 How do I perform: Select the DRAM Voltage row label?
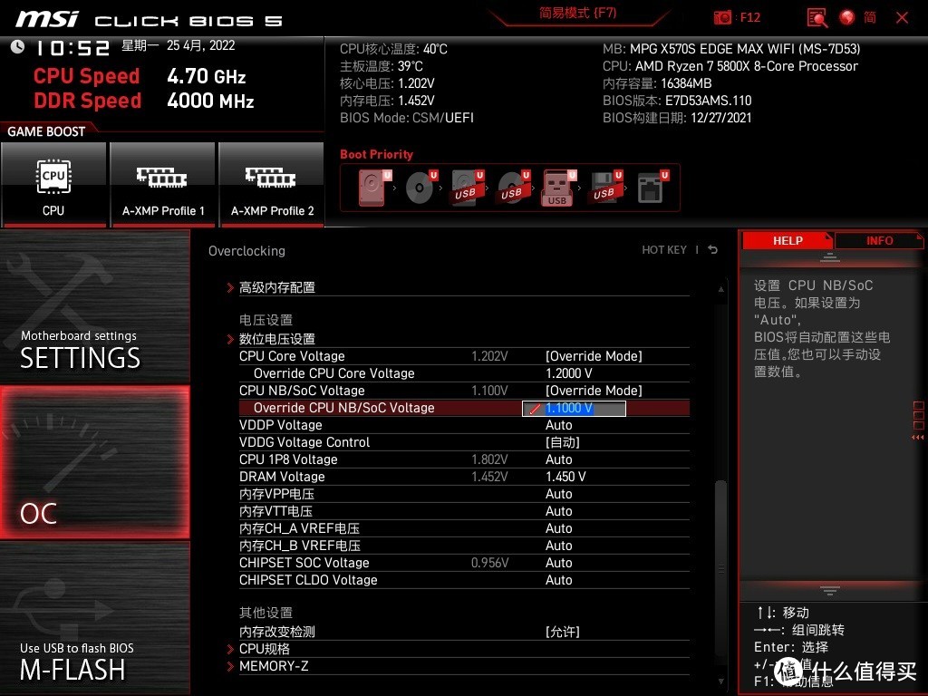coord(282,477)
